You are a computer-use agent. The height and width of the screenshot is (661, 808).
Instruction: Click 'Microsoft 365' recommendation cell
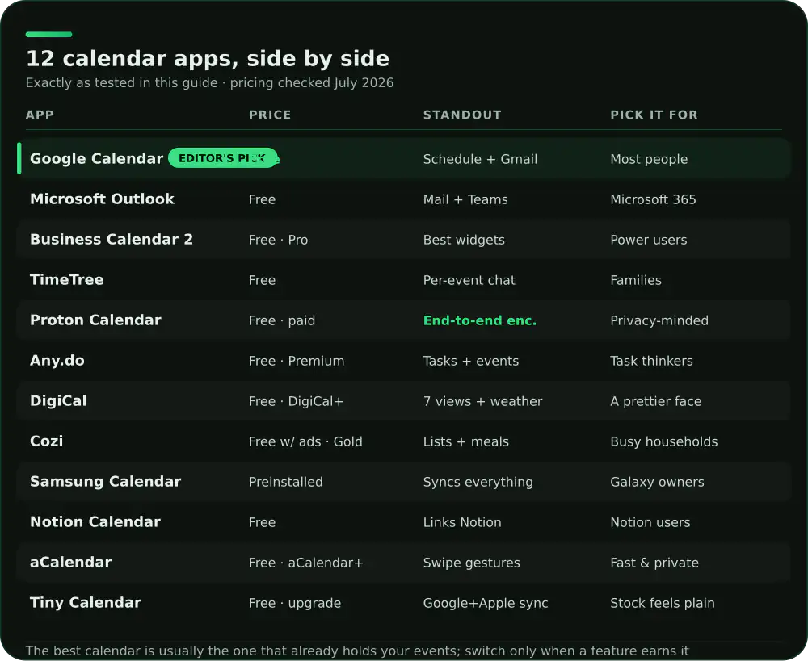click(x=653, y=199)
